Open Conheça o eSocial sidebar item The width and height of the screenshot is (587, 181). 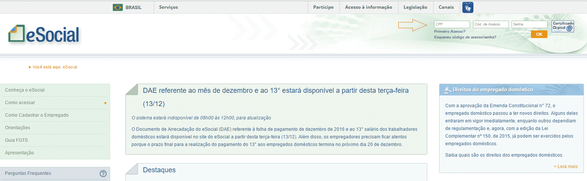tap(55, 90)
